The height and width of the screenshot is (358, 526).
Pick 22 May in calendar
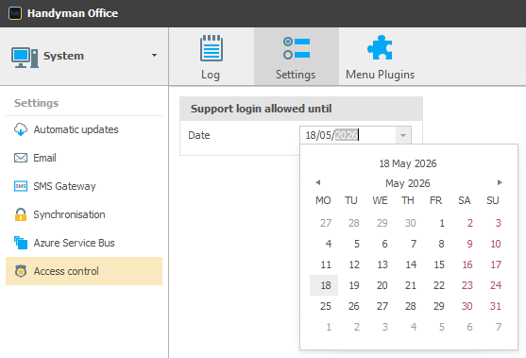[x=438, y=285]
